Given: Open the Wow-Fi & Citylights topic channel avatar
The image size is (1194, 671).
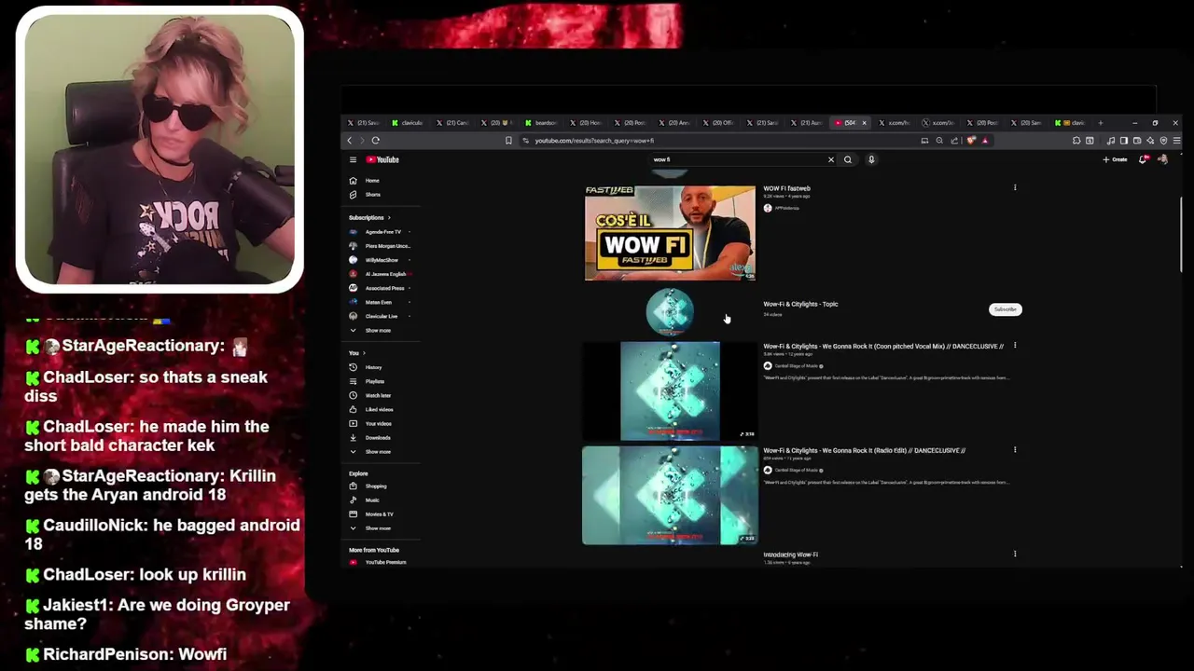Looking at the screenshot, I should 670,311.
